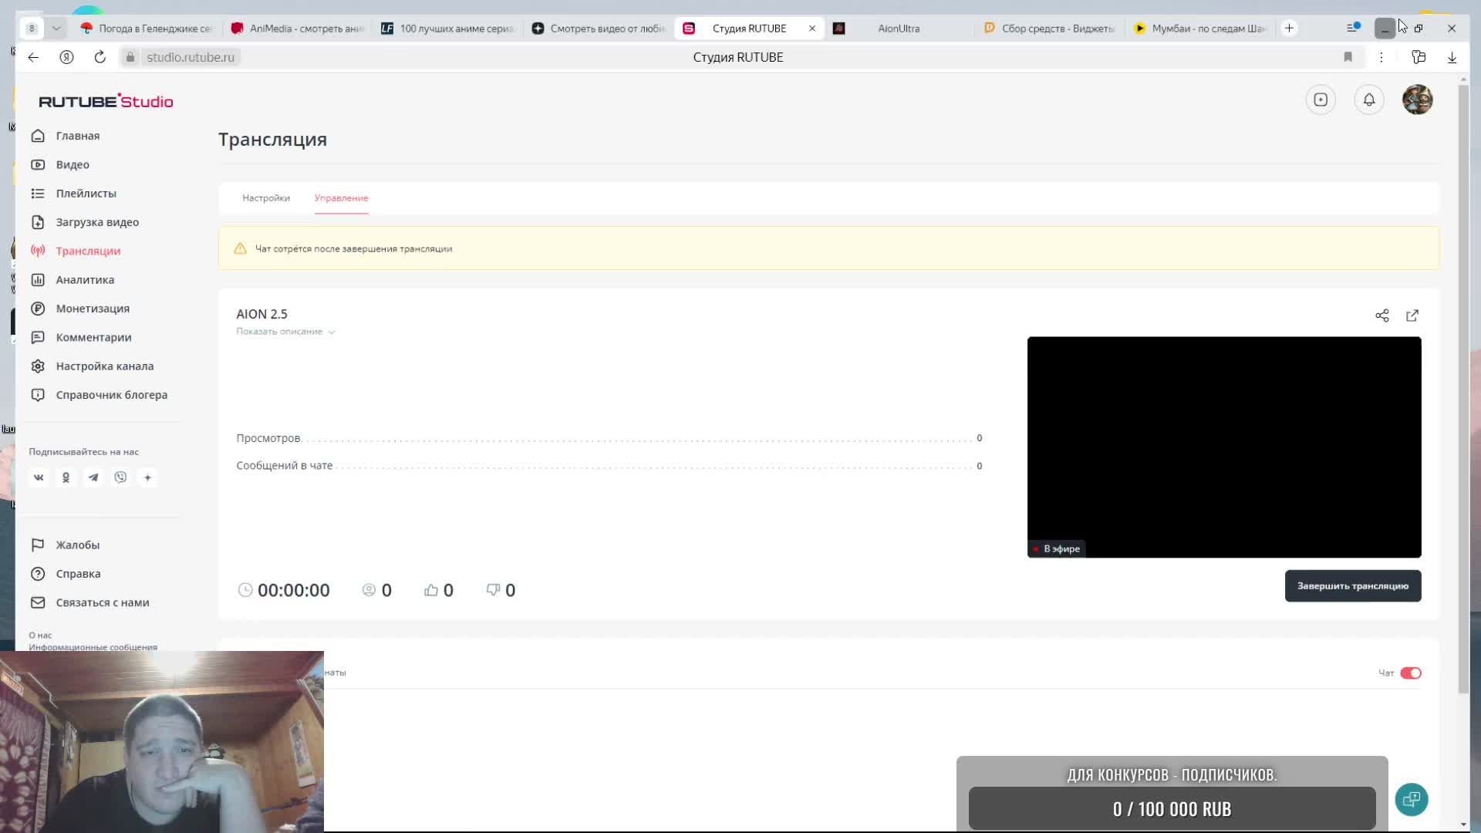Switch to AniMedia browser tab
Viewport: 1481px width, 833px height.
(298, 29)
